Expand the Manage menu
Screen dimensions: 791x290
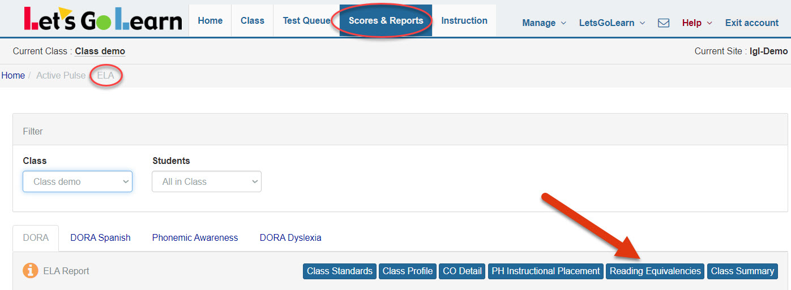[544, 23]
